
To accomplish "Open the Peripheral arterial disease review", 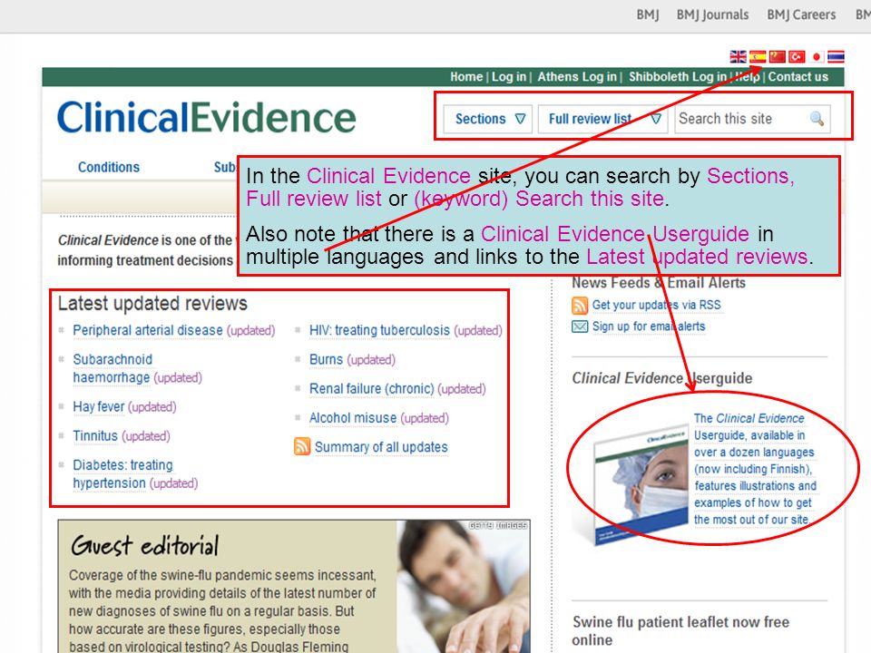I will pos(148,330).
